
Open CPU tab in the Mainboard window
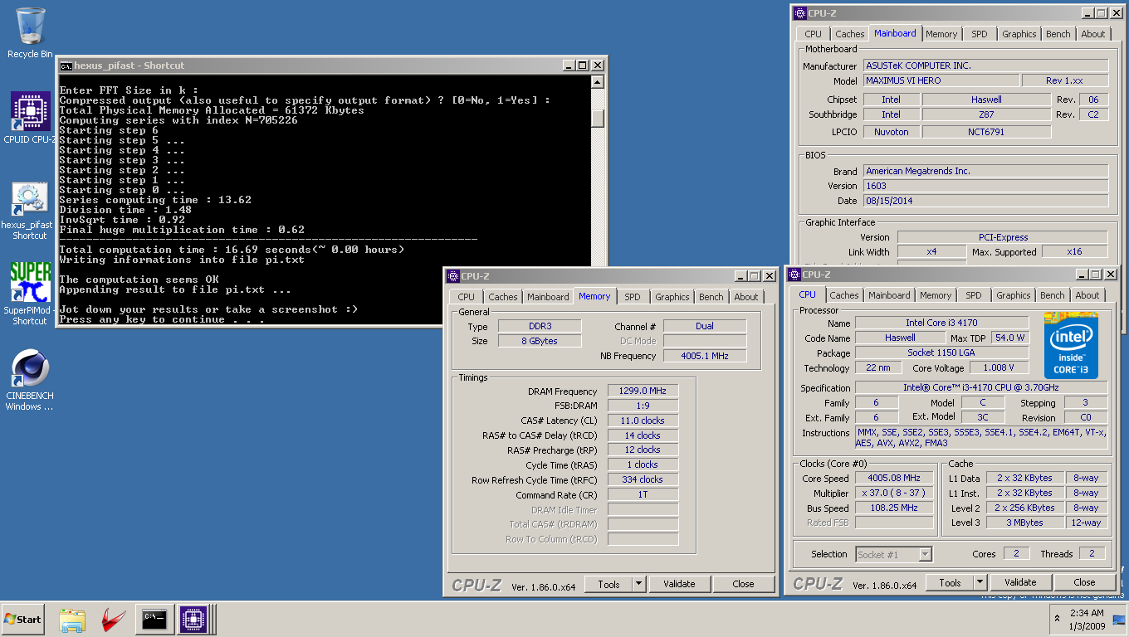(814, 34)
